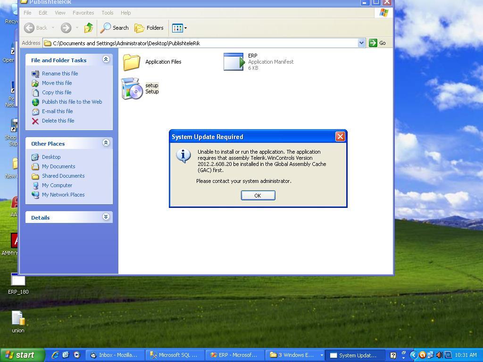Open the Tools menu

tap(107, 13)
